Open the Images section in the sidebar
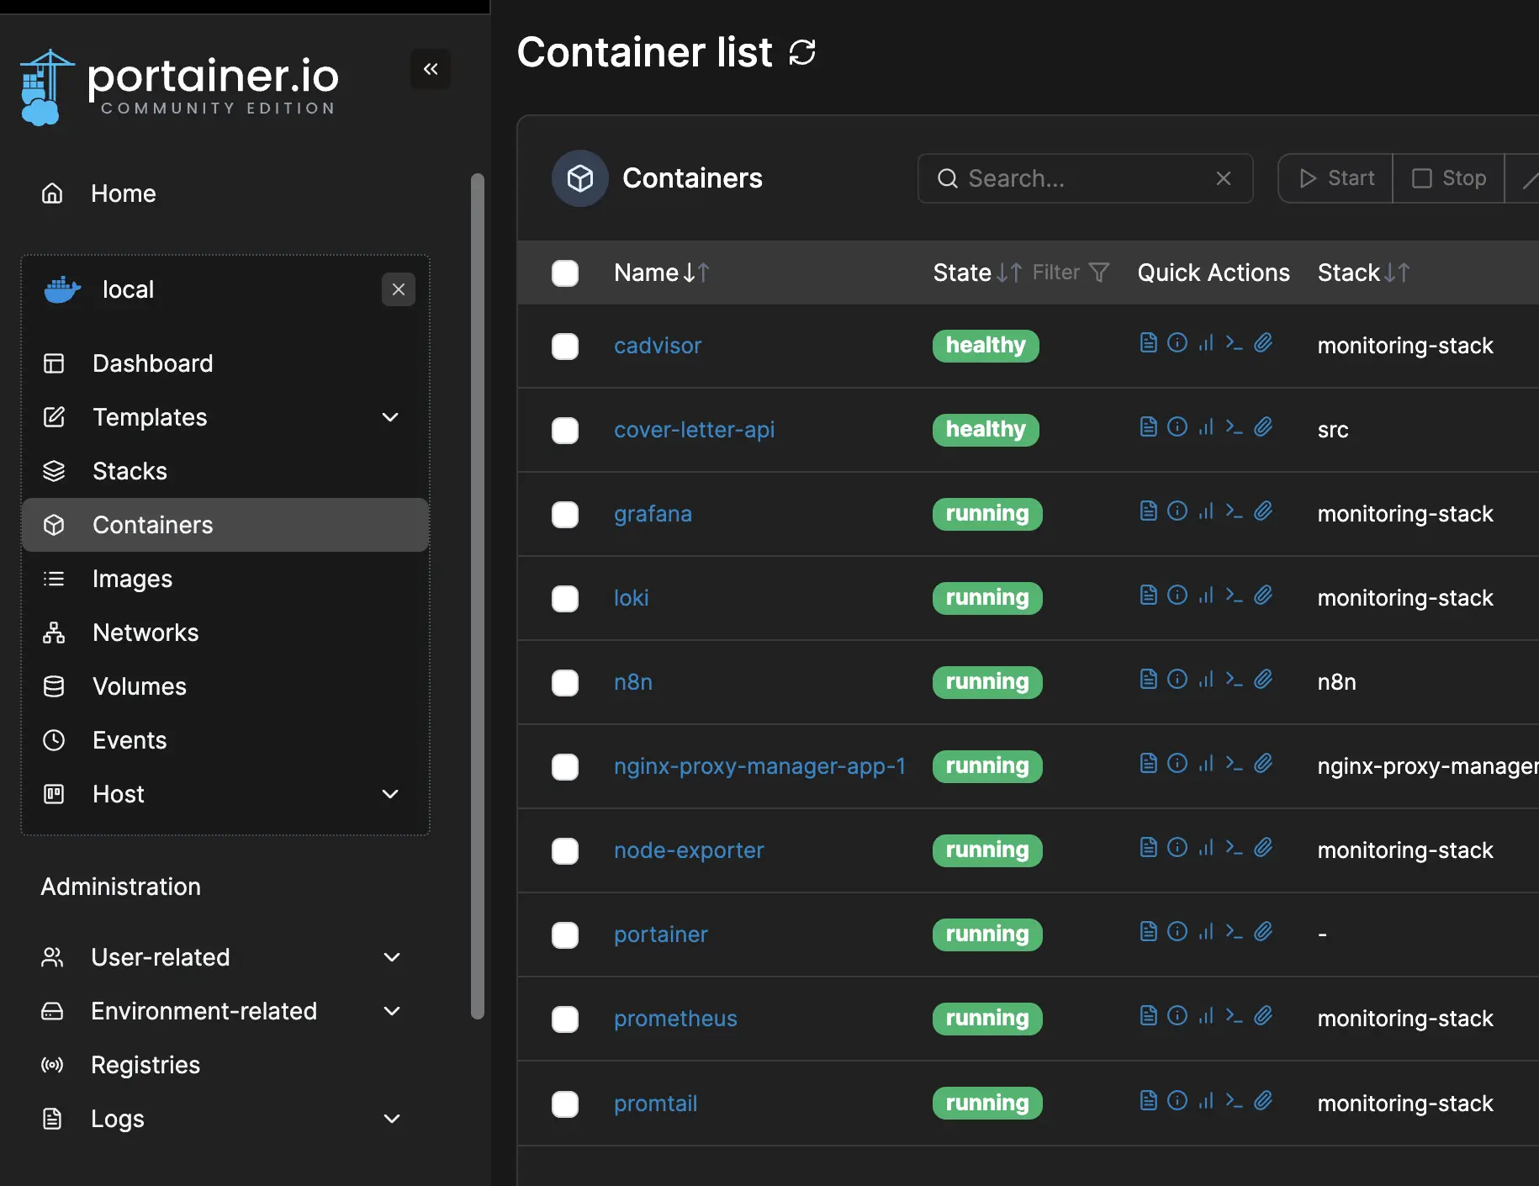This screenshot has width=1539, height=1186. 132,579
